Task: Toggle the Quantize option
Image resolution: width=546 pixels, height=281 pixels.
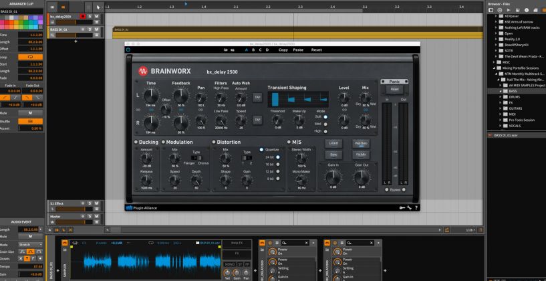Action: pos(261,149)
